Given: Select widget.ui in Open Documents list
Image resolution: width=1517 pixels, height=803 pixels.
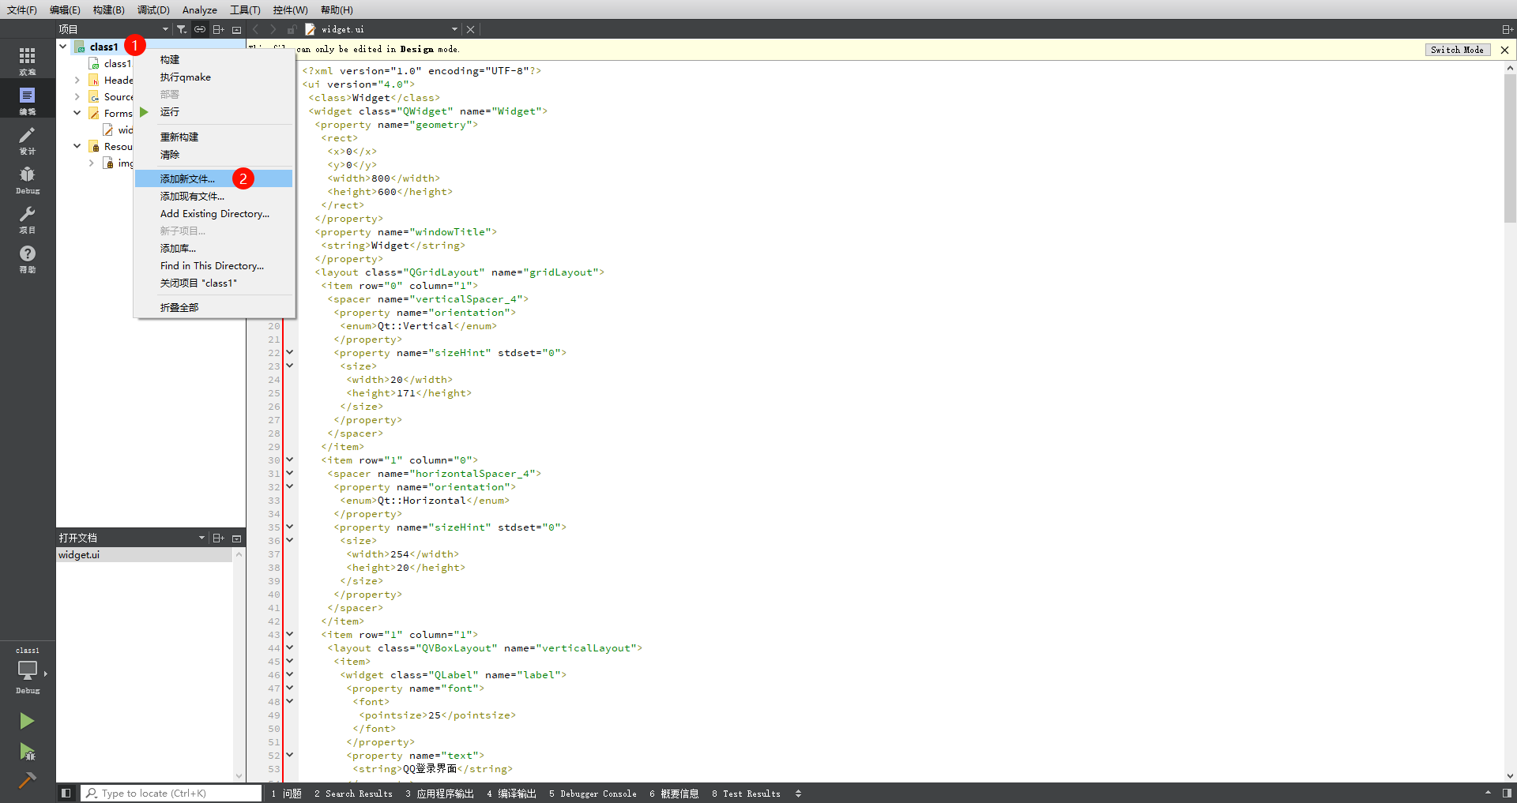Looking at the screenshot, I should click(145, 555).
